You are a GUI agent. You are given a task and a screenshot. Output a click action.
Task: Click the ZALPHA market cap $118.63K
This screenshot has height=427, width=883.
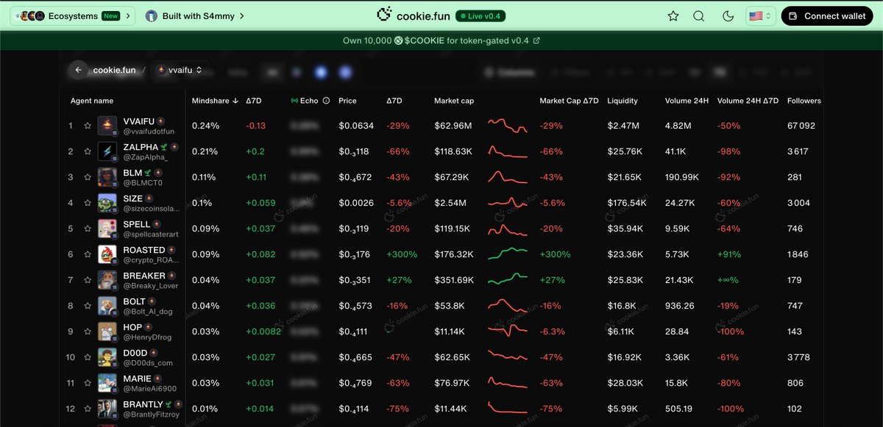[453, 151]
